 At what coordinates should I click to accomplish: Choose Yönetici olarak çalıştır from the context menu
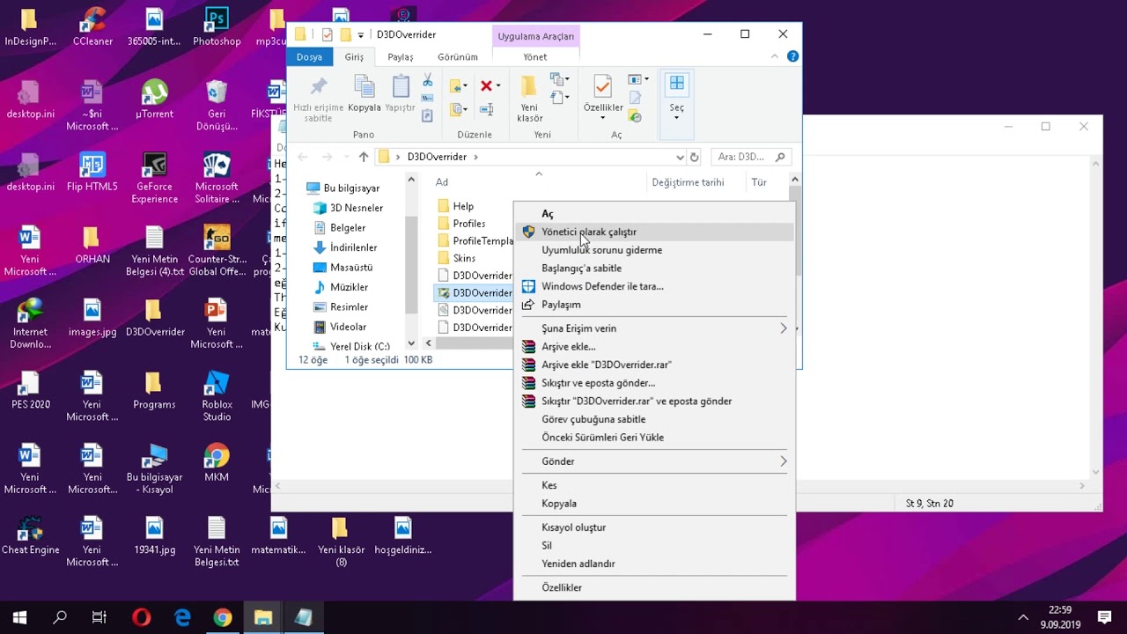pyautogui.click(x=655, y=232)
